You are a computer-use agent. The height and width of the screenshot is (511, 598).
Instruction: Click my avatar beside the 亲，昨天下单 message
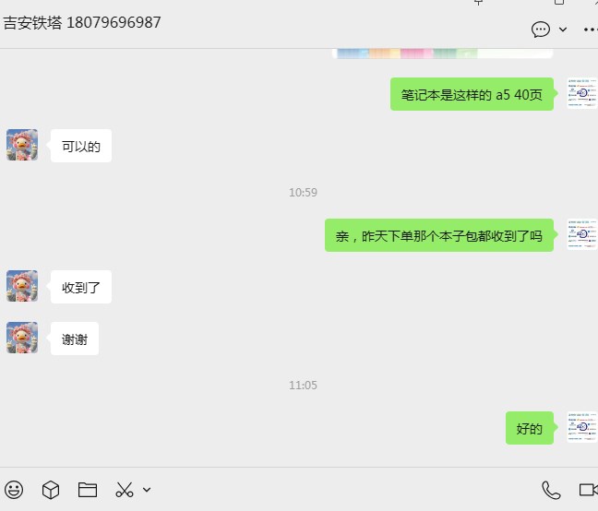[x=582, y=234]
